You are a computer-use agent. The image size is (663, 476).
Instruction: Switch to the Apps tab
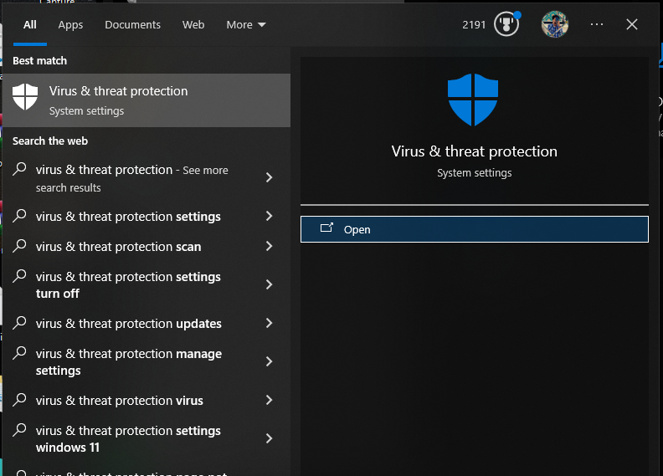click(70, 24)
